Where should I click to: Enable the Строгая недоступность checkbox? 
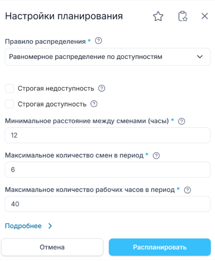point(10,88)
